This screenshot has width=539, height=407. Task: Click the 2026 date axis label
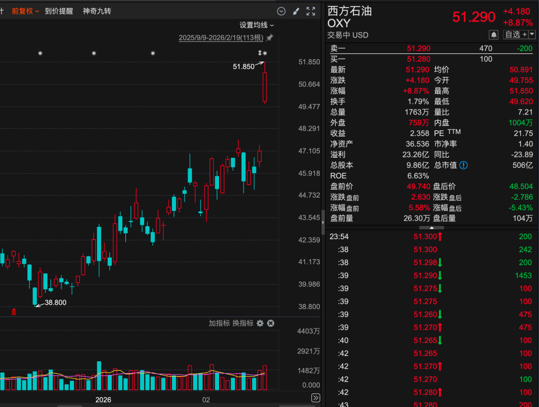click(103, 400)
